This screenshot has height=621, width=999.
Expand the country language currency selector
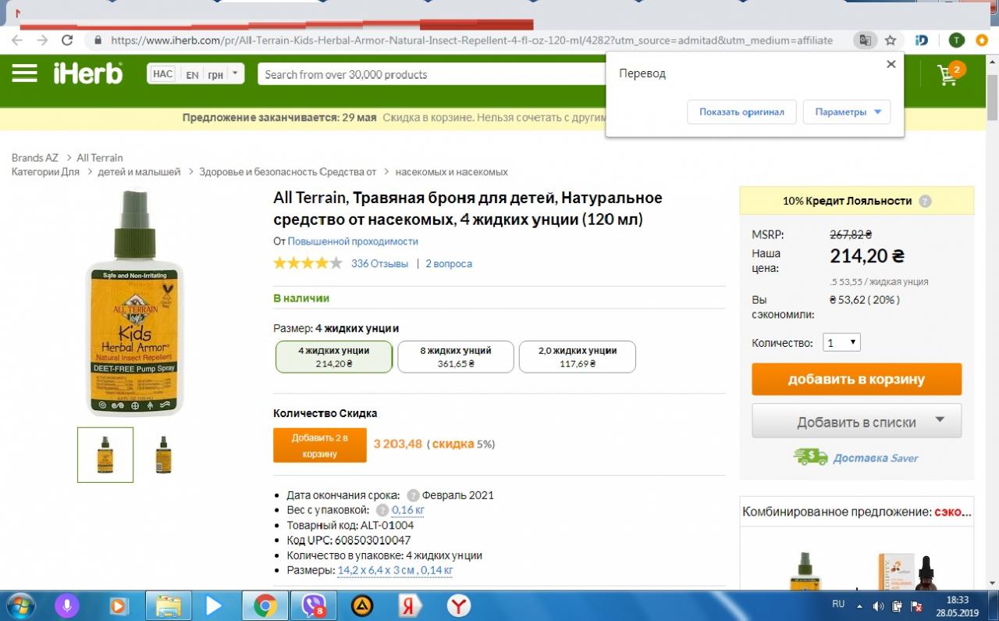click(x=195, y=74)
